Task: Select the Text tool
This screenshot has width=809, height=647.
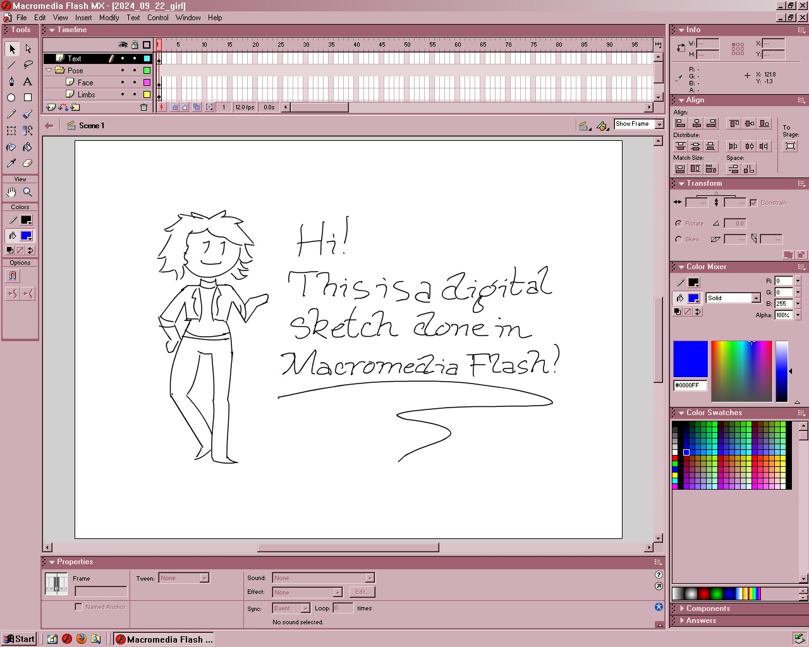Action: pos(28,82)
